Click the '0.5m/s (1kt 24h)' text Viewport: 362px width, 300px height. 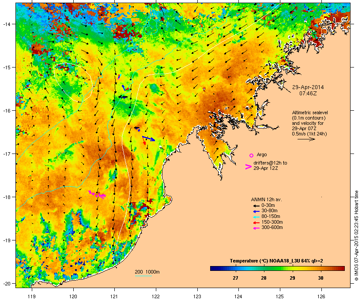tap(309, 134)
